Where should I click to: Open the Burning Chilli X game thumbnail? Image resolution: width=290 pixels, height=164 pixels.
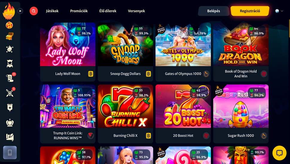tap(125, 106)
